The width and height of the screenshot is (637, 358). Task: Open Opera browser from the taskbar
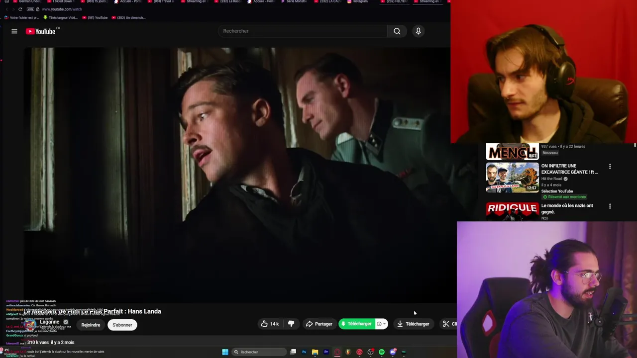(337, 352)
